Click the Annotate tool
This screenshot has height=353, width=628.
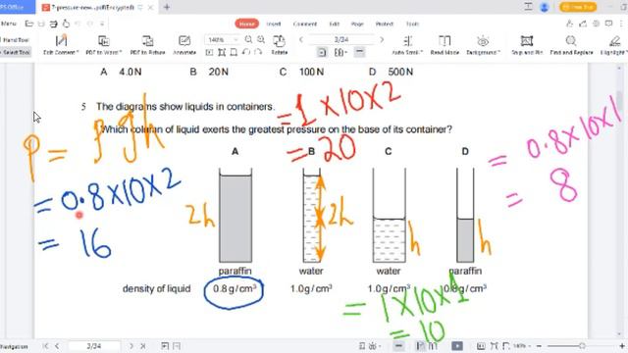pyautogui.click(x=184, y=45)
